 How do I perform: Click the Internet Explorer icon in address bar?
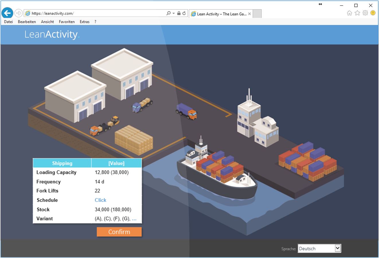click(28, 13)
